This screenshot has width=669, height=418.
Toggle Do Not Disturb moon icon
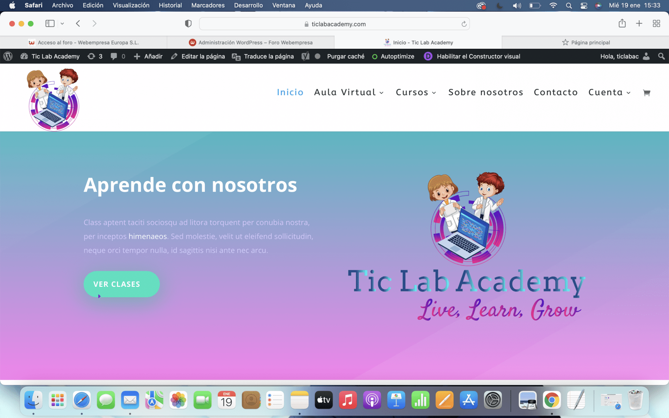499,5
